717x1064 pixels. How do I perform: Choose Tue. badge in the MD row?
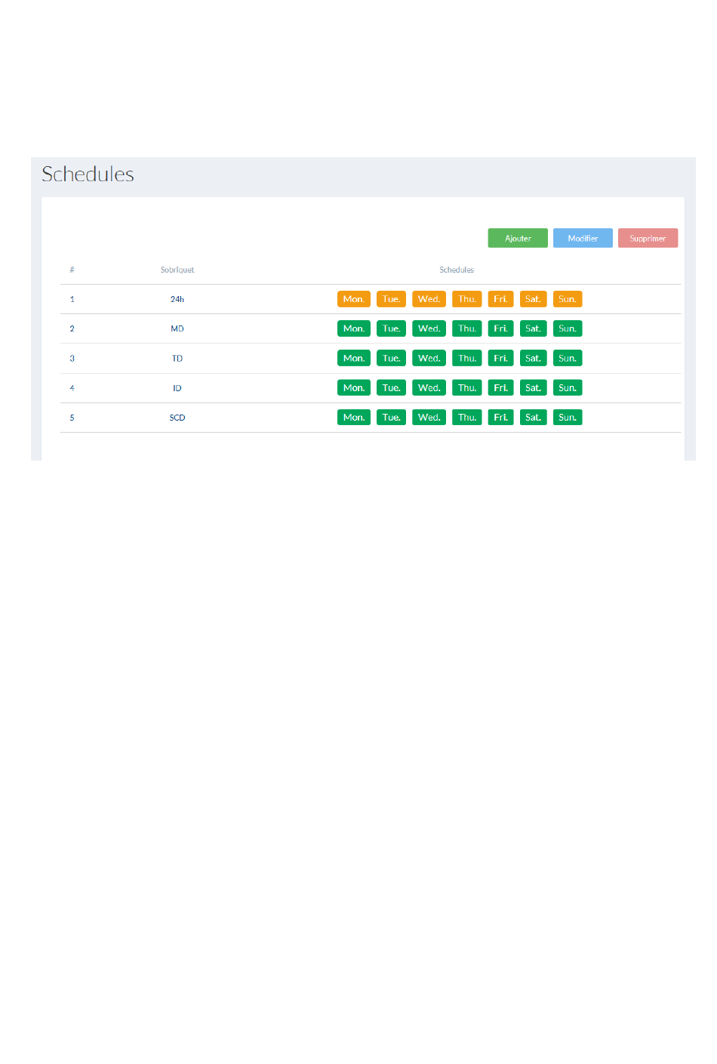point(391,328)
